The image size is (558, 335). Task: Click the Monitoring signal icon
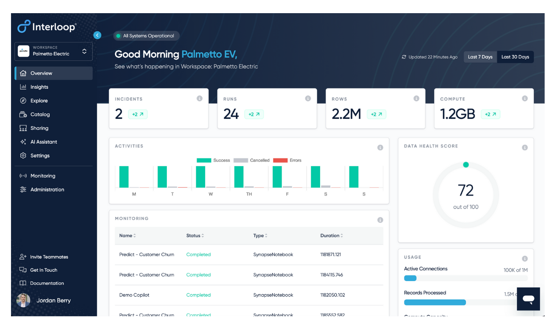pyautogui.click(x=23, y=176)
